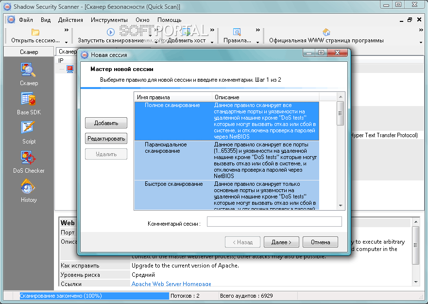The width and height of the screenshot is (428, 304).
Task: Select the Параноидальное сканирование rule
Action: tap(226, 160)
